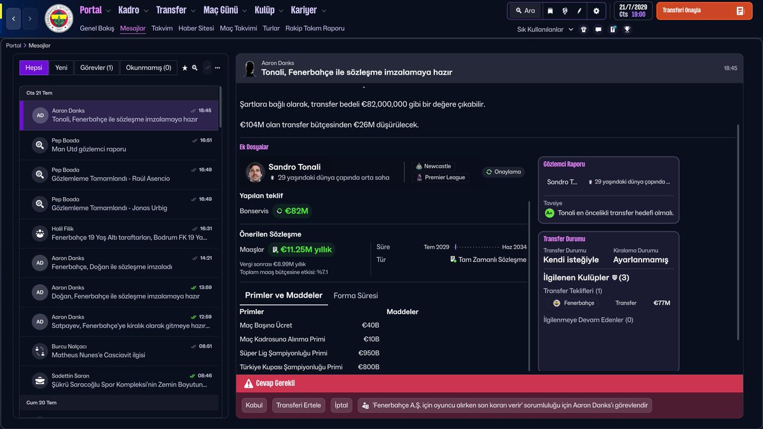Open the Turlar tab
Viewport: 763px width, 429px height.
point(272,29)
